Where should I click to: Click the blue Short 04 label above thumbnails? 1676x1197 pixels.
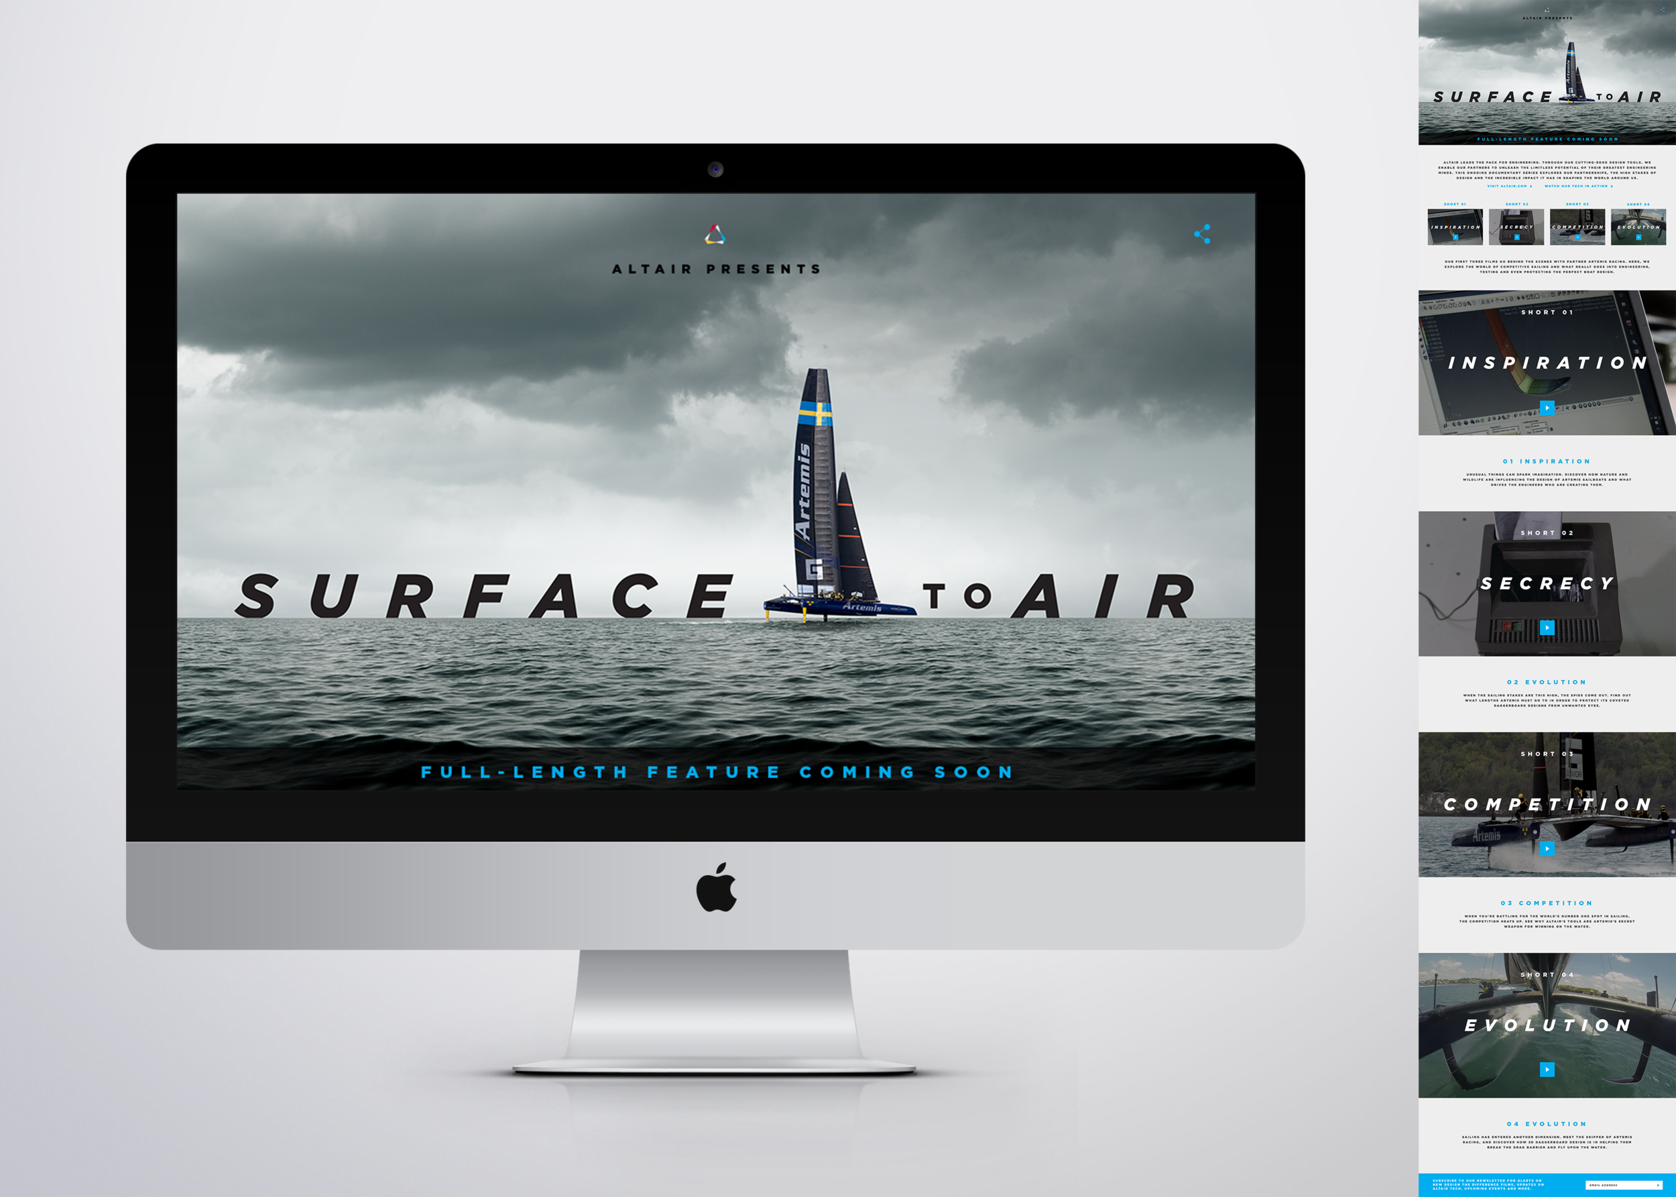point(1638,204)
